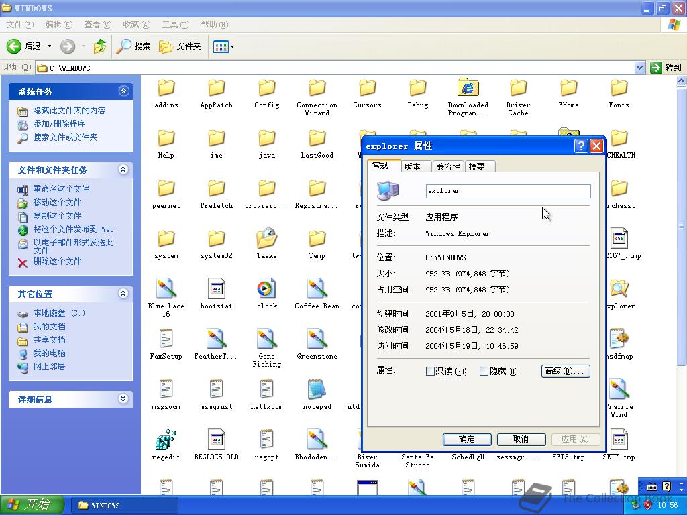This screenshot has width=687, height=515.
Task: Open the Back button history dropdown
Action: point(49,46)
